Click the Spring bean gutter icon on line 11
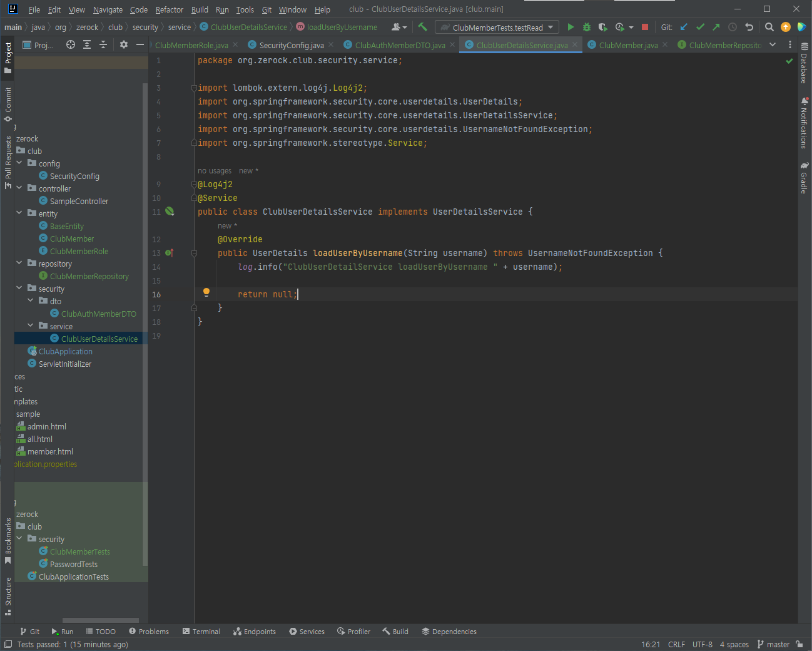Image resolution: width=812 pixels, height=651 pixels. point(170,212)
